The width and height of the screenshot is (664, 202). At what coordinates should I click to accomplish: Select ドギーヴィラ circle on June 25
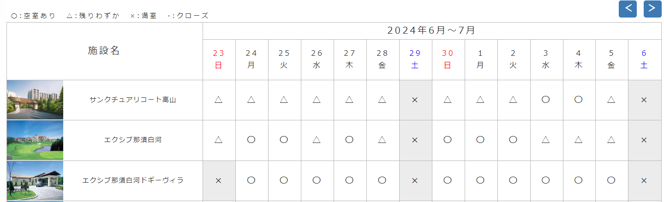click(x=284, y=180)
